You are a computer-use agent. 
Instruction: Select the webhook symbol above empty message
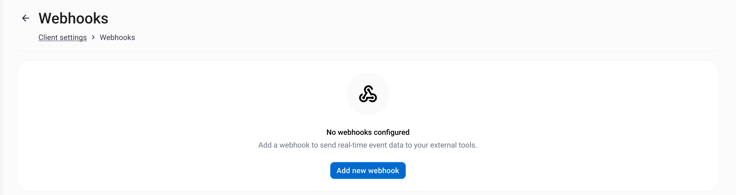(x=368, y=94)
